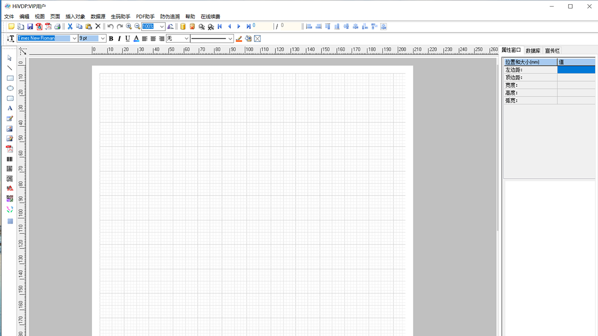Switch to the 数据库 tab
The image size is (598, 336).
click(x=533, y=50)
